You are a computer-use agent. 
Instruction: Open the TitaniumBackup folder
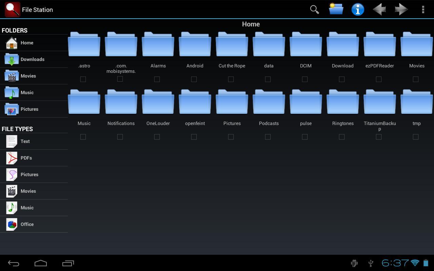[x=379, y=102]
